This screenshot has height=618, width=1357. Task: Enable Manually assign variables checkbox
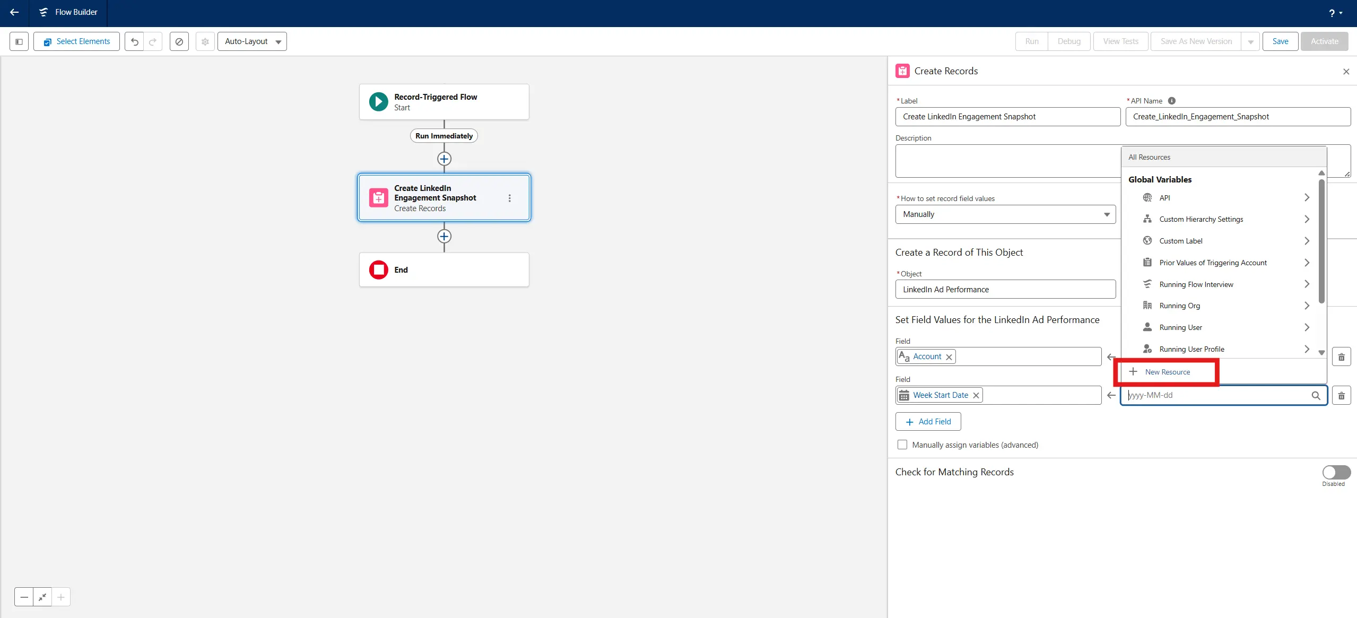(902, 445)
